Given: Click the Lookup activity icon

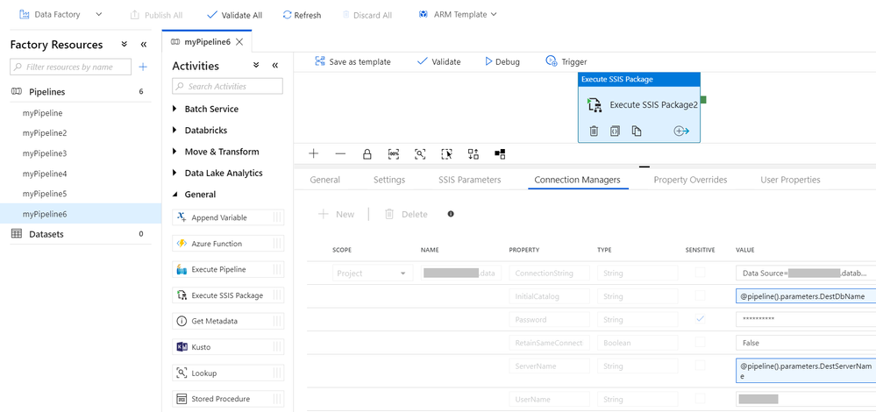Looking at the screenshot, I should coord(181,373).
